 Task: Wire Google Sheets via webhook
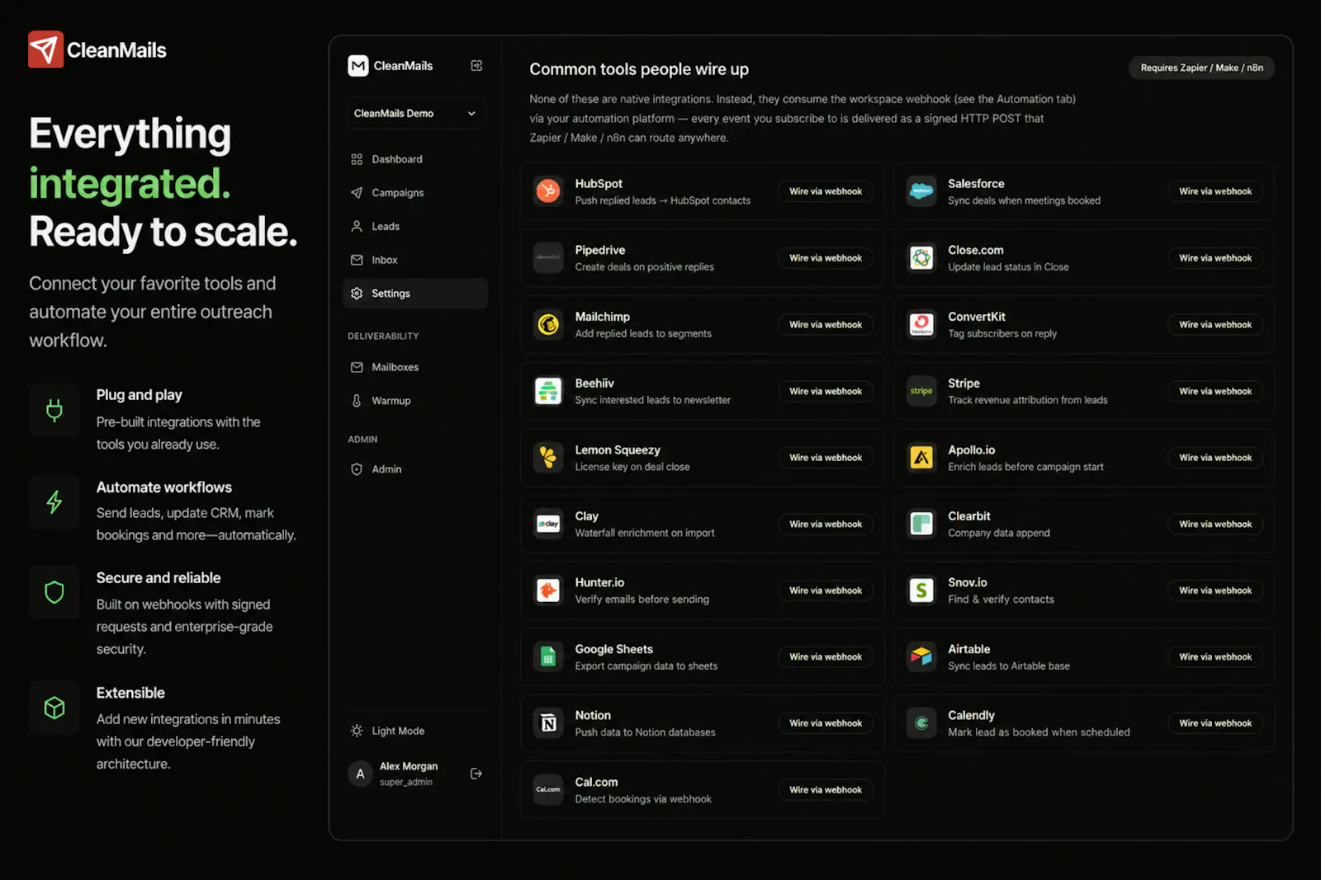(826, 657)
